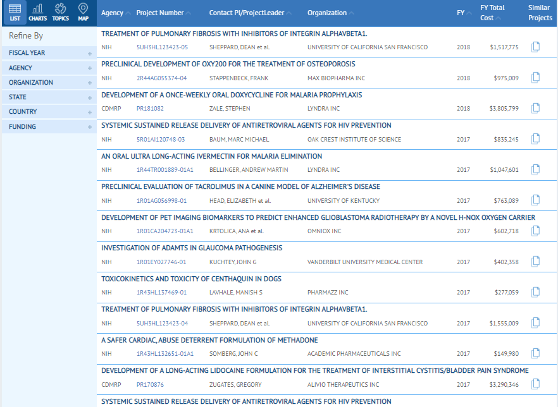The image size is (558, 407).
Task: Select the cost value $149,980
Action: pyautogui.click(x=506, y=354)
